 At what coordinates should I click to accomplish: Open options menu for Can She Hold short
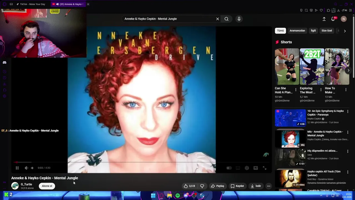[296, 90]
